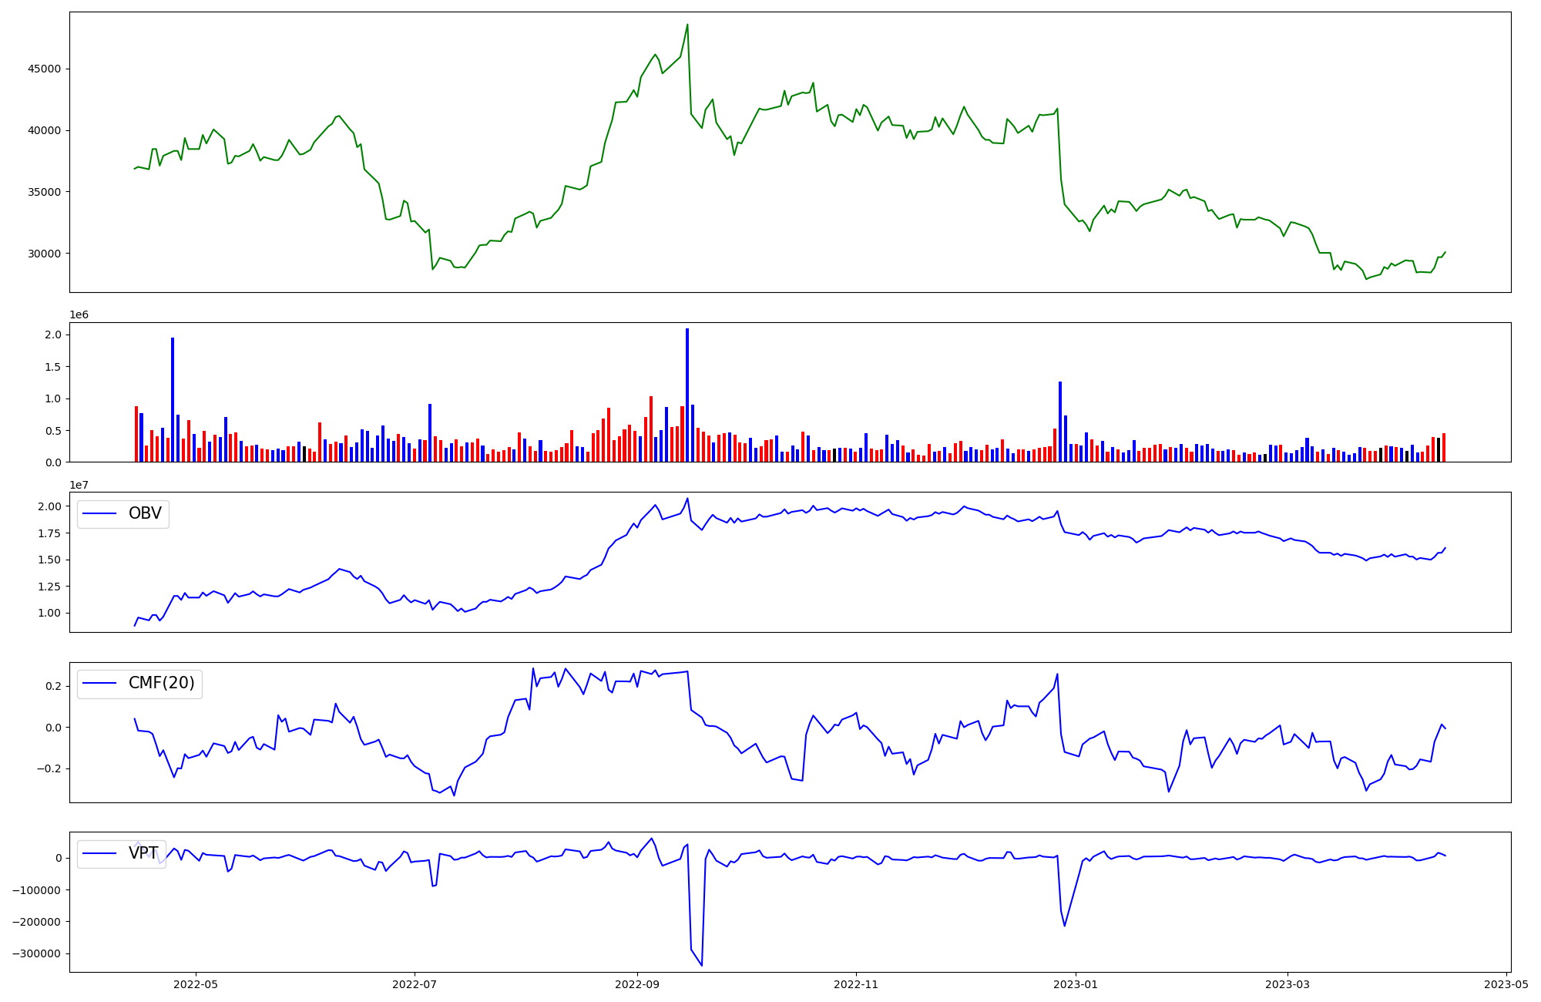Viewport: 1541px width, 1002px height.
Task: Click the 30000 price axis tick label
Action: (x=44, y=254)
